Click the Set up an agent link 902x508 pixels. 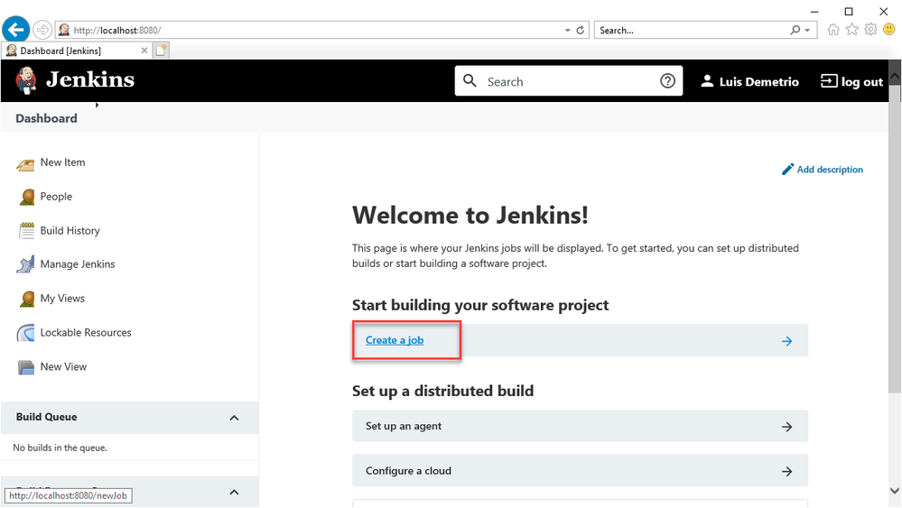pyautogui.click(x=404, y=426)
